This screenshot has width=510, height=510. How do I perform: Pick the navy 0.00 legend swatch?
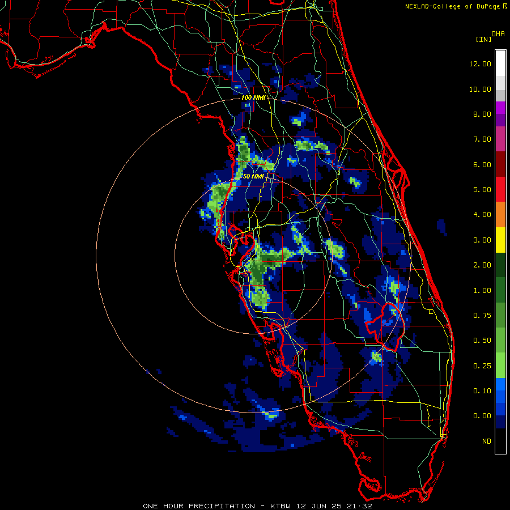point(500,422)
